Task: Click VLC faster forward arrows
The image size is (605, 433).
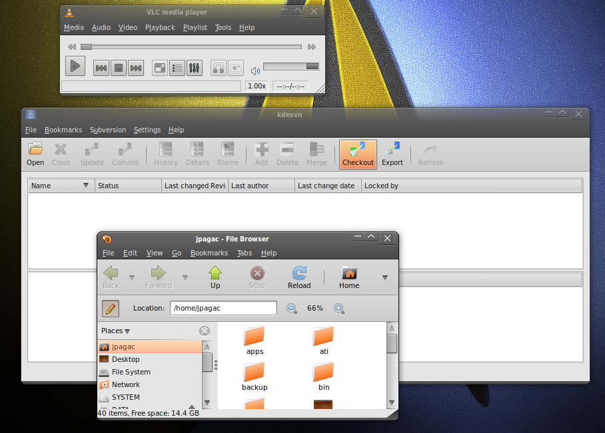Action: pyautogui.click(x=312, y=47)
